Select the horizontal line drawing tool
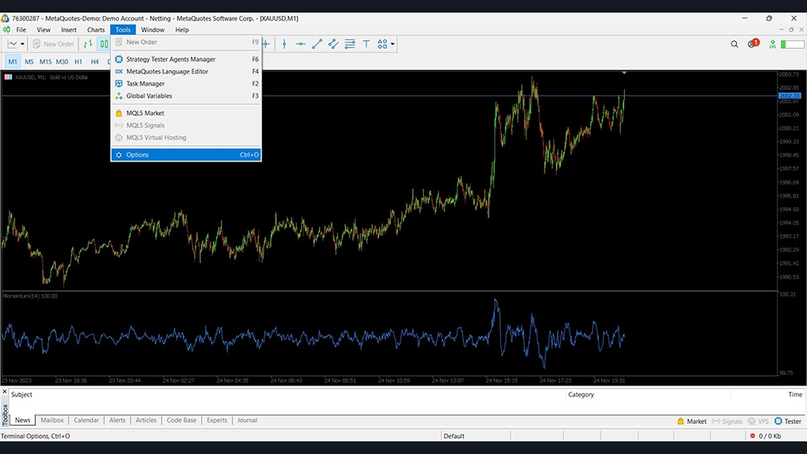Viewport: 807px width, 454px height. [x=300, y=44]
